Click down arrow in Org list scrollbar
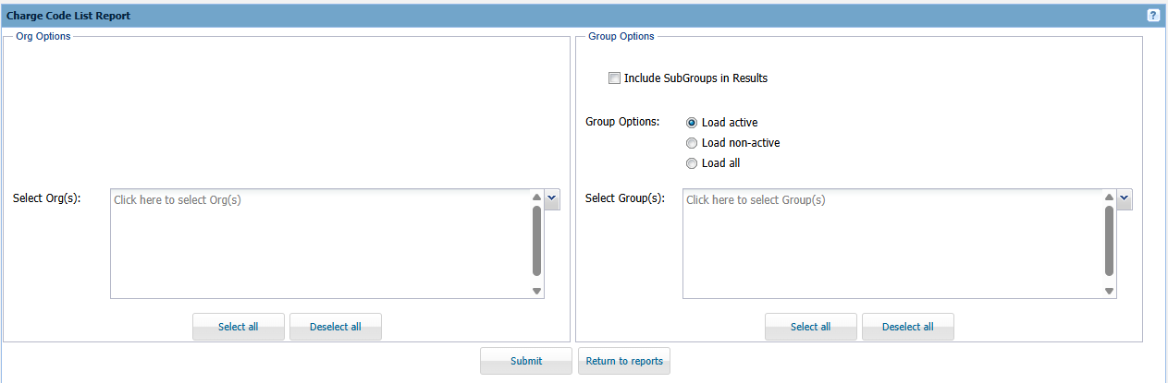The image size is (1168, 383). (536, 291)
